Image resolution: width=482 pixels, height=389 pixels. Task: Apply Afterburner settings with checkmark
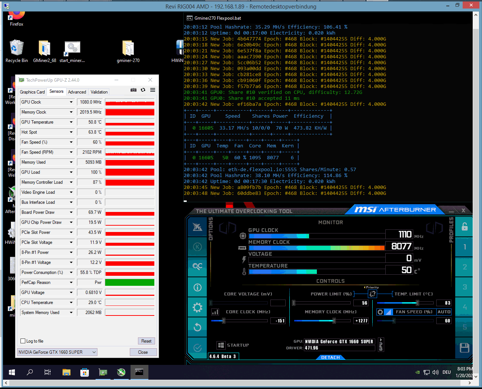coord(197,348)
